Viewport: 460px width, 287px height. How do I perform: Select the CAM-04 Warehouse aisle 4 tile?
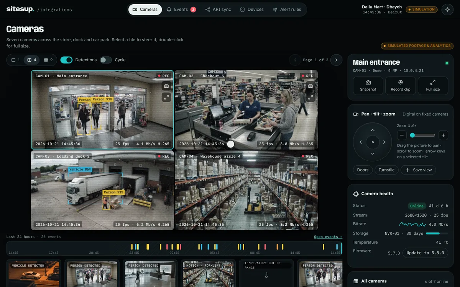pyautogui.click(x=246, y=190)
